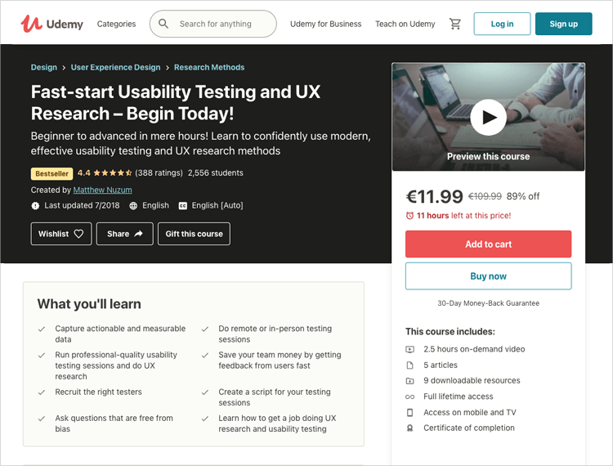Click checkmark beside Create a script
613x466 pixels.
click(204, 392)
